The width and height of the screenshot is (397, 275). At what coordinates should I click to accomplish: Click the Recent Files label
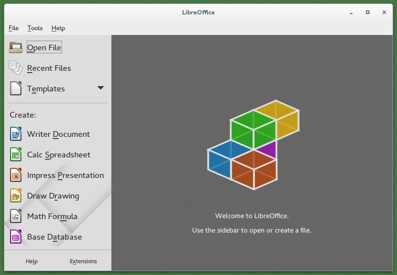49,68
